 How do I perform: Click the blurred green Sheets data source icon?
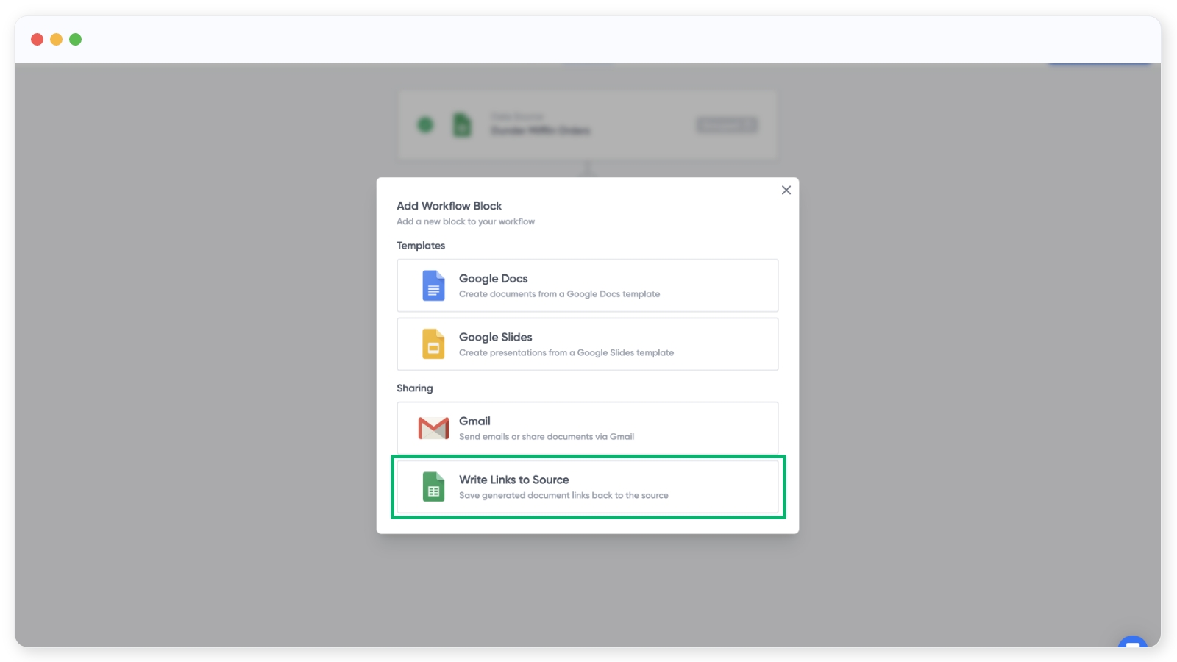coord(462,125)
